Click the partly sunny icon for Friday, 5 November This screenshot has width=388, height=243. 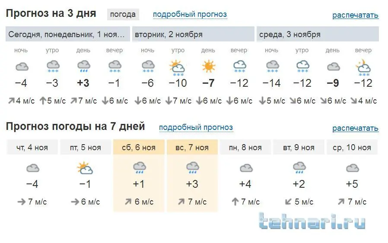coord(85,168)
